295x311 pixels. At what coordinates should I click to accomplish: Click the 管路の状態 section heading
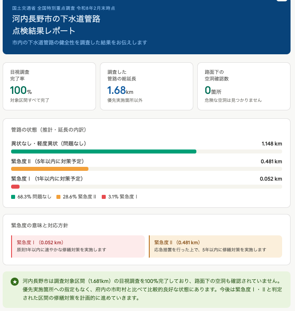(x=48, y=130)
